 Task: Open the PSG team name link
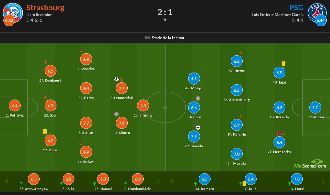pos(296,8)
